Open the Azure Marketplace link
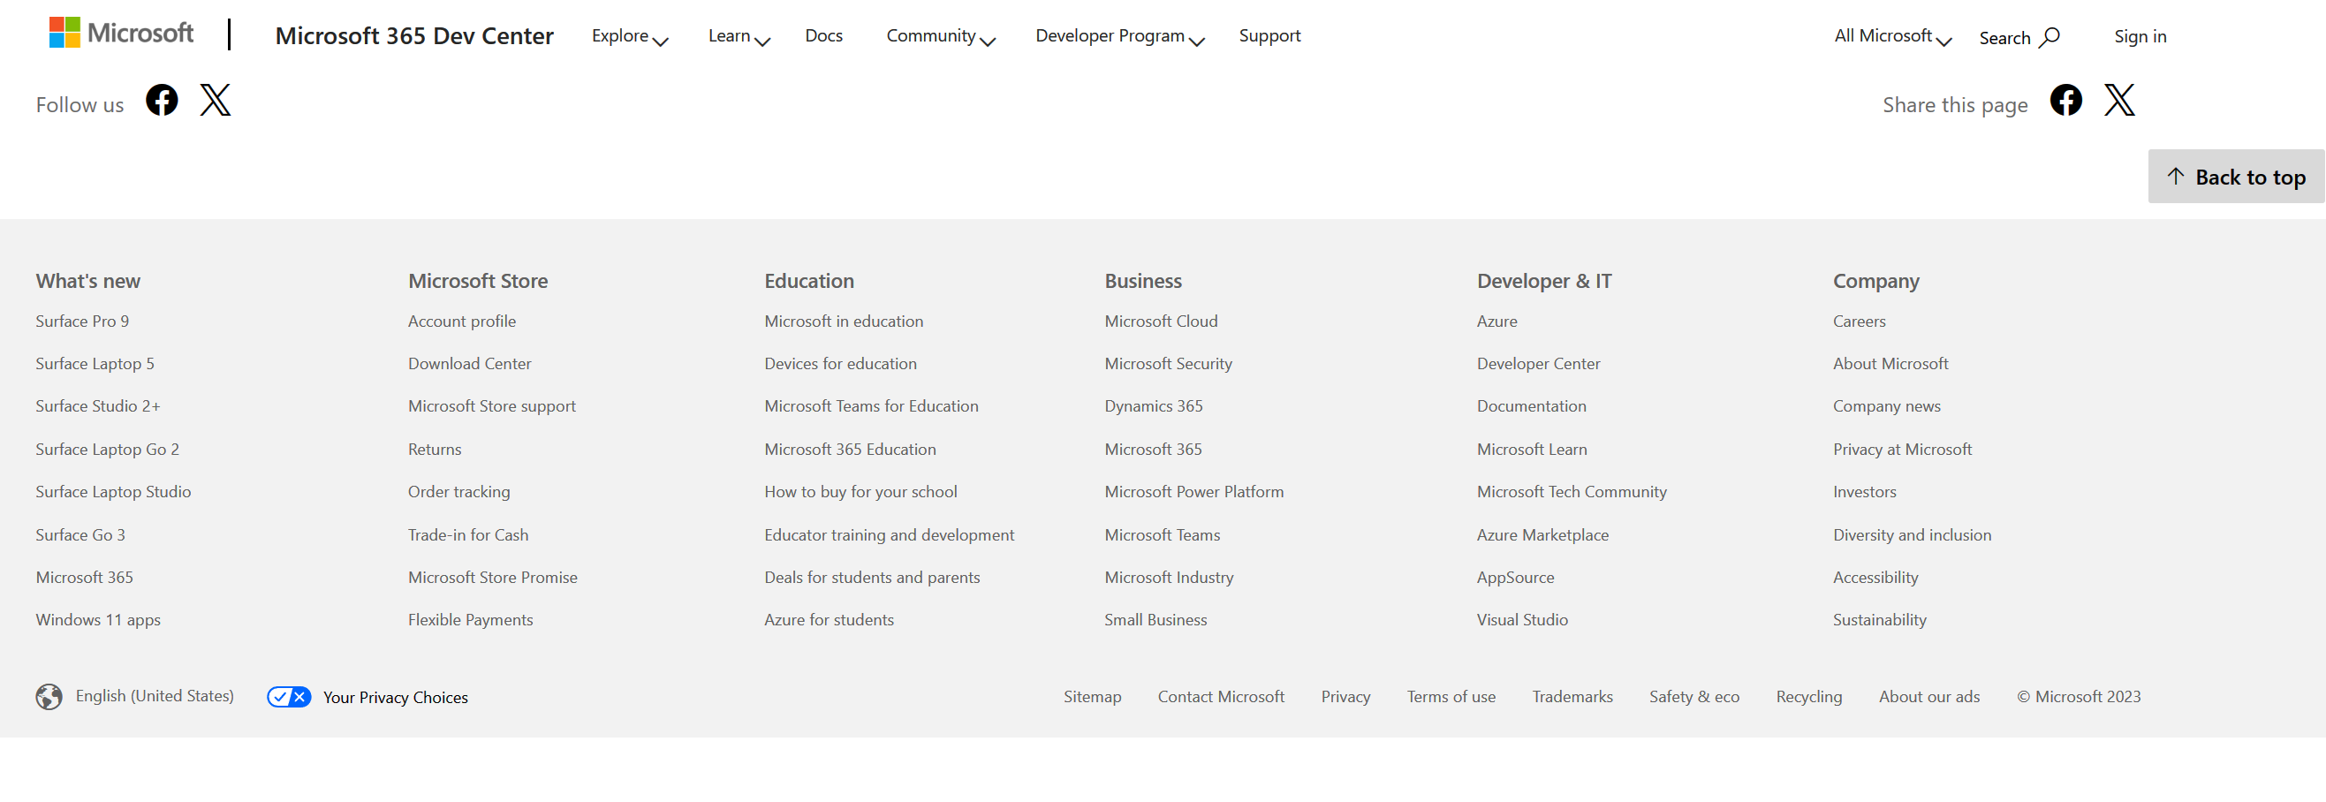Viewport: 2326px width, 802px height. pyautogui.click(x=1542, y=534)
